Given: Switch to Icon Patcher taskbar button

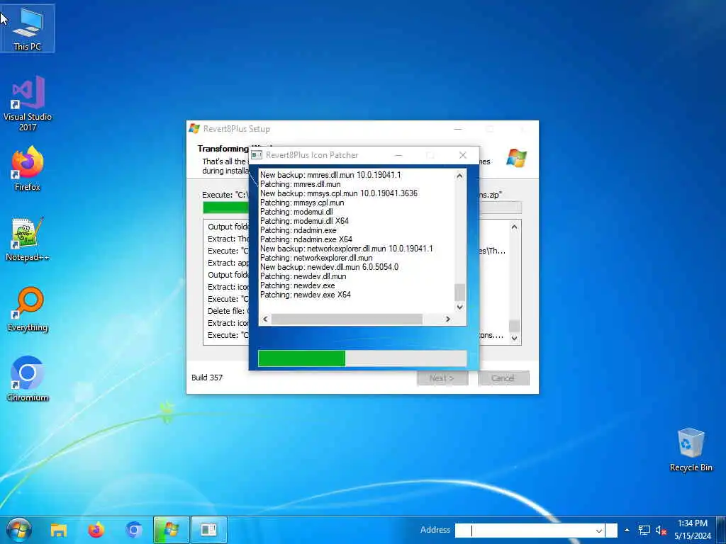Looking at the screenshot, I should coord(209,530).
